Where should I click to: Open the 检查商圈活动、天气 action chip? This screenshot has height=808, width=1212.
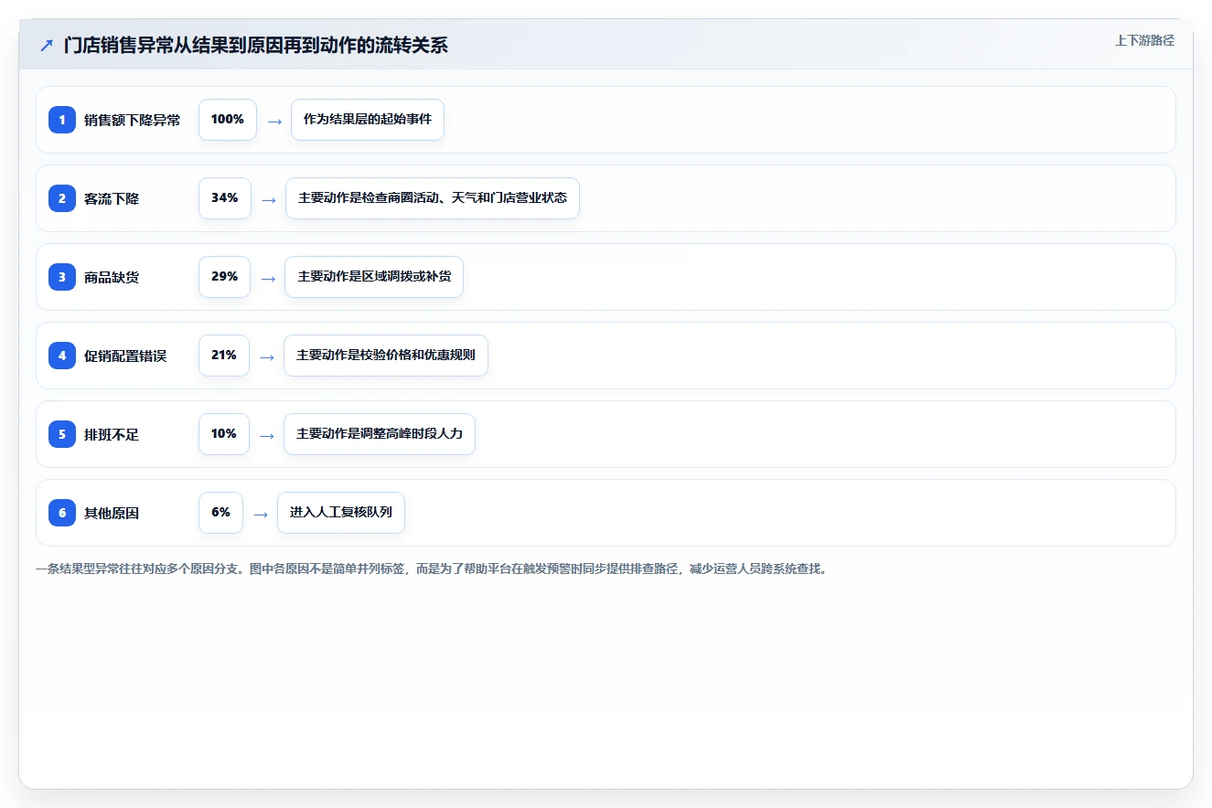pos(433,198)
